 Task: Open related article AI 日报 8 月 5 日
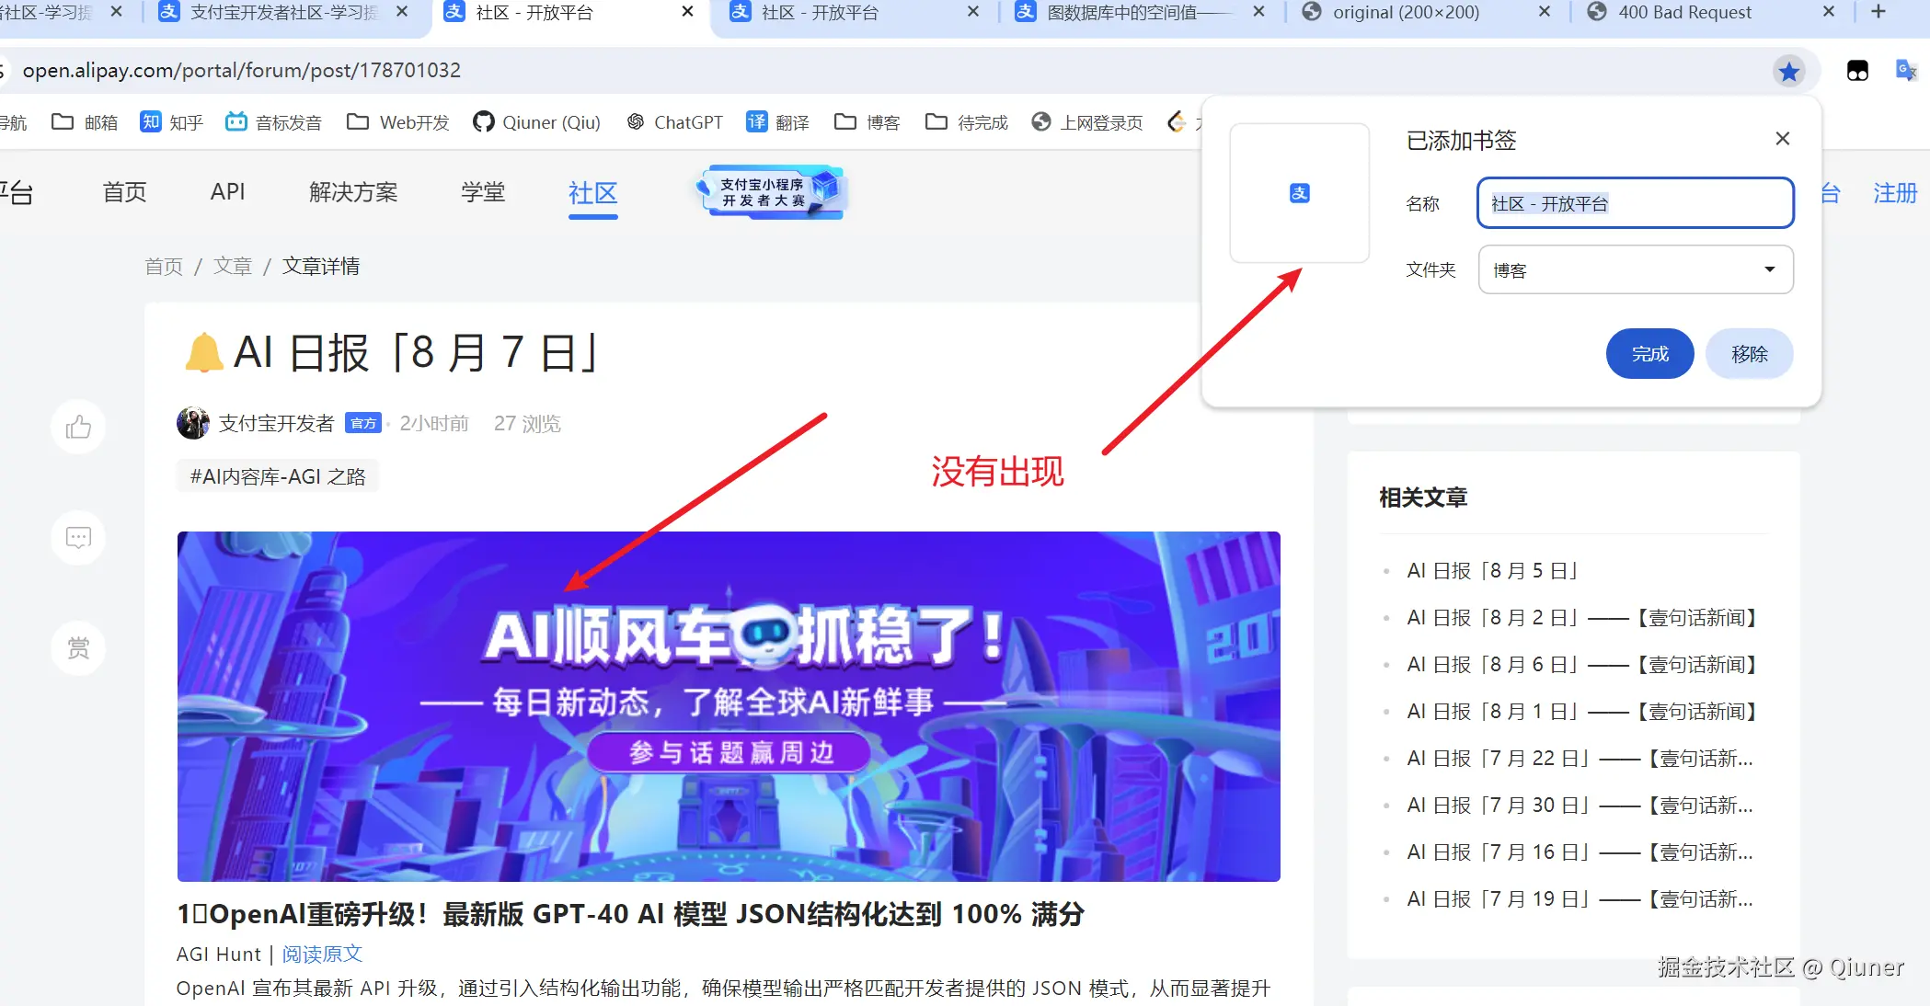(x=1491, y=571)
